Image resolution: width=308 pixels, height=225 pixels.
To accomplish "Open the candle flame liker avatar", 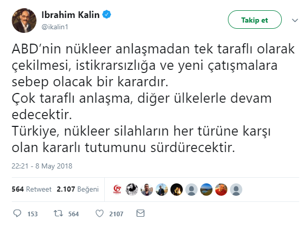I will click(177, 190).
